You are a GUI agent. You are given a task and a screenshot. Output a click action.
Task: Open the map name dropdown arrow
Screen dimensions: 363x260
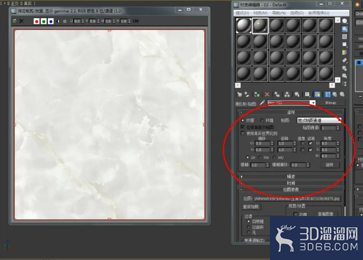[313, 103]
